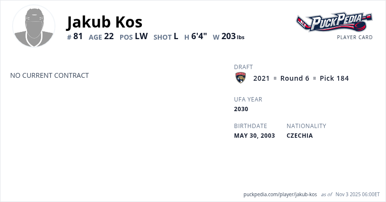Click the UFA year 2030

click(241, 109)
